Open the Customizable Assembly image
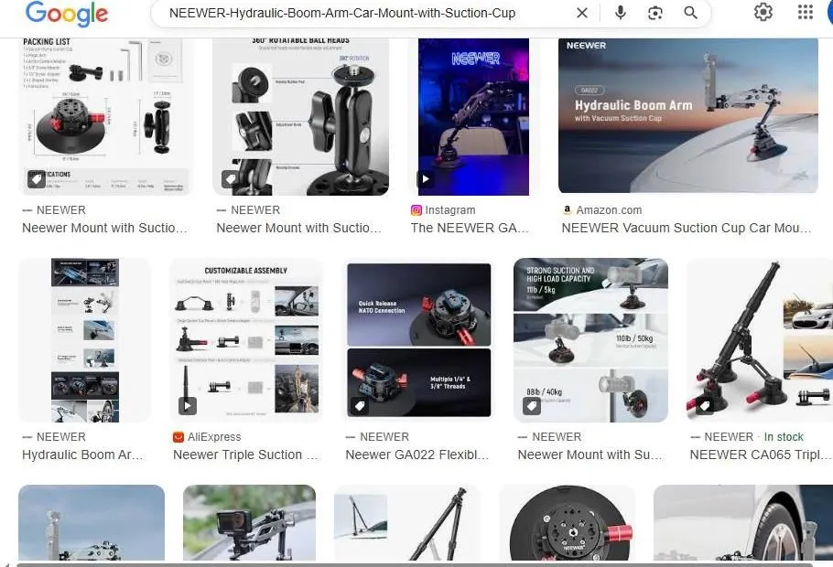The height and width of the screenshot is (567, 833). [x=246, y=340]
